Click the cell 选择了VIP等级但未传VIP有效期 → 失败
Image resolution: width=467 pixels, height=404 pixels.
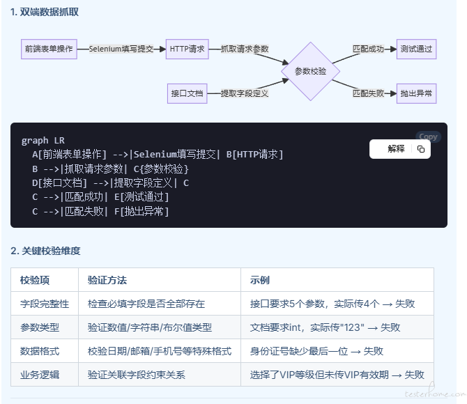pyautogui.click(x=337, y=375)
